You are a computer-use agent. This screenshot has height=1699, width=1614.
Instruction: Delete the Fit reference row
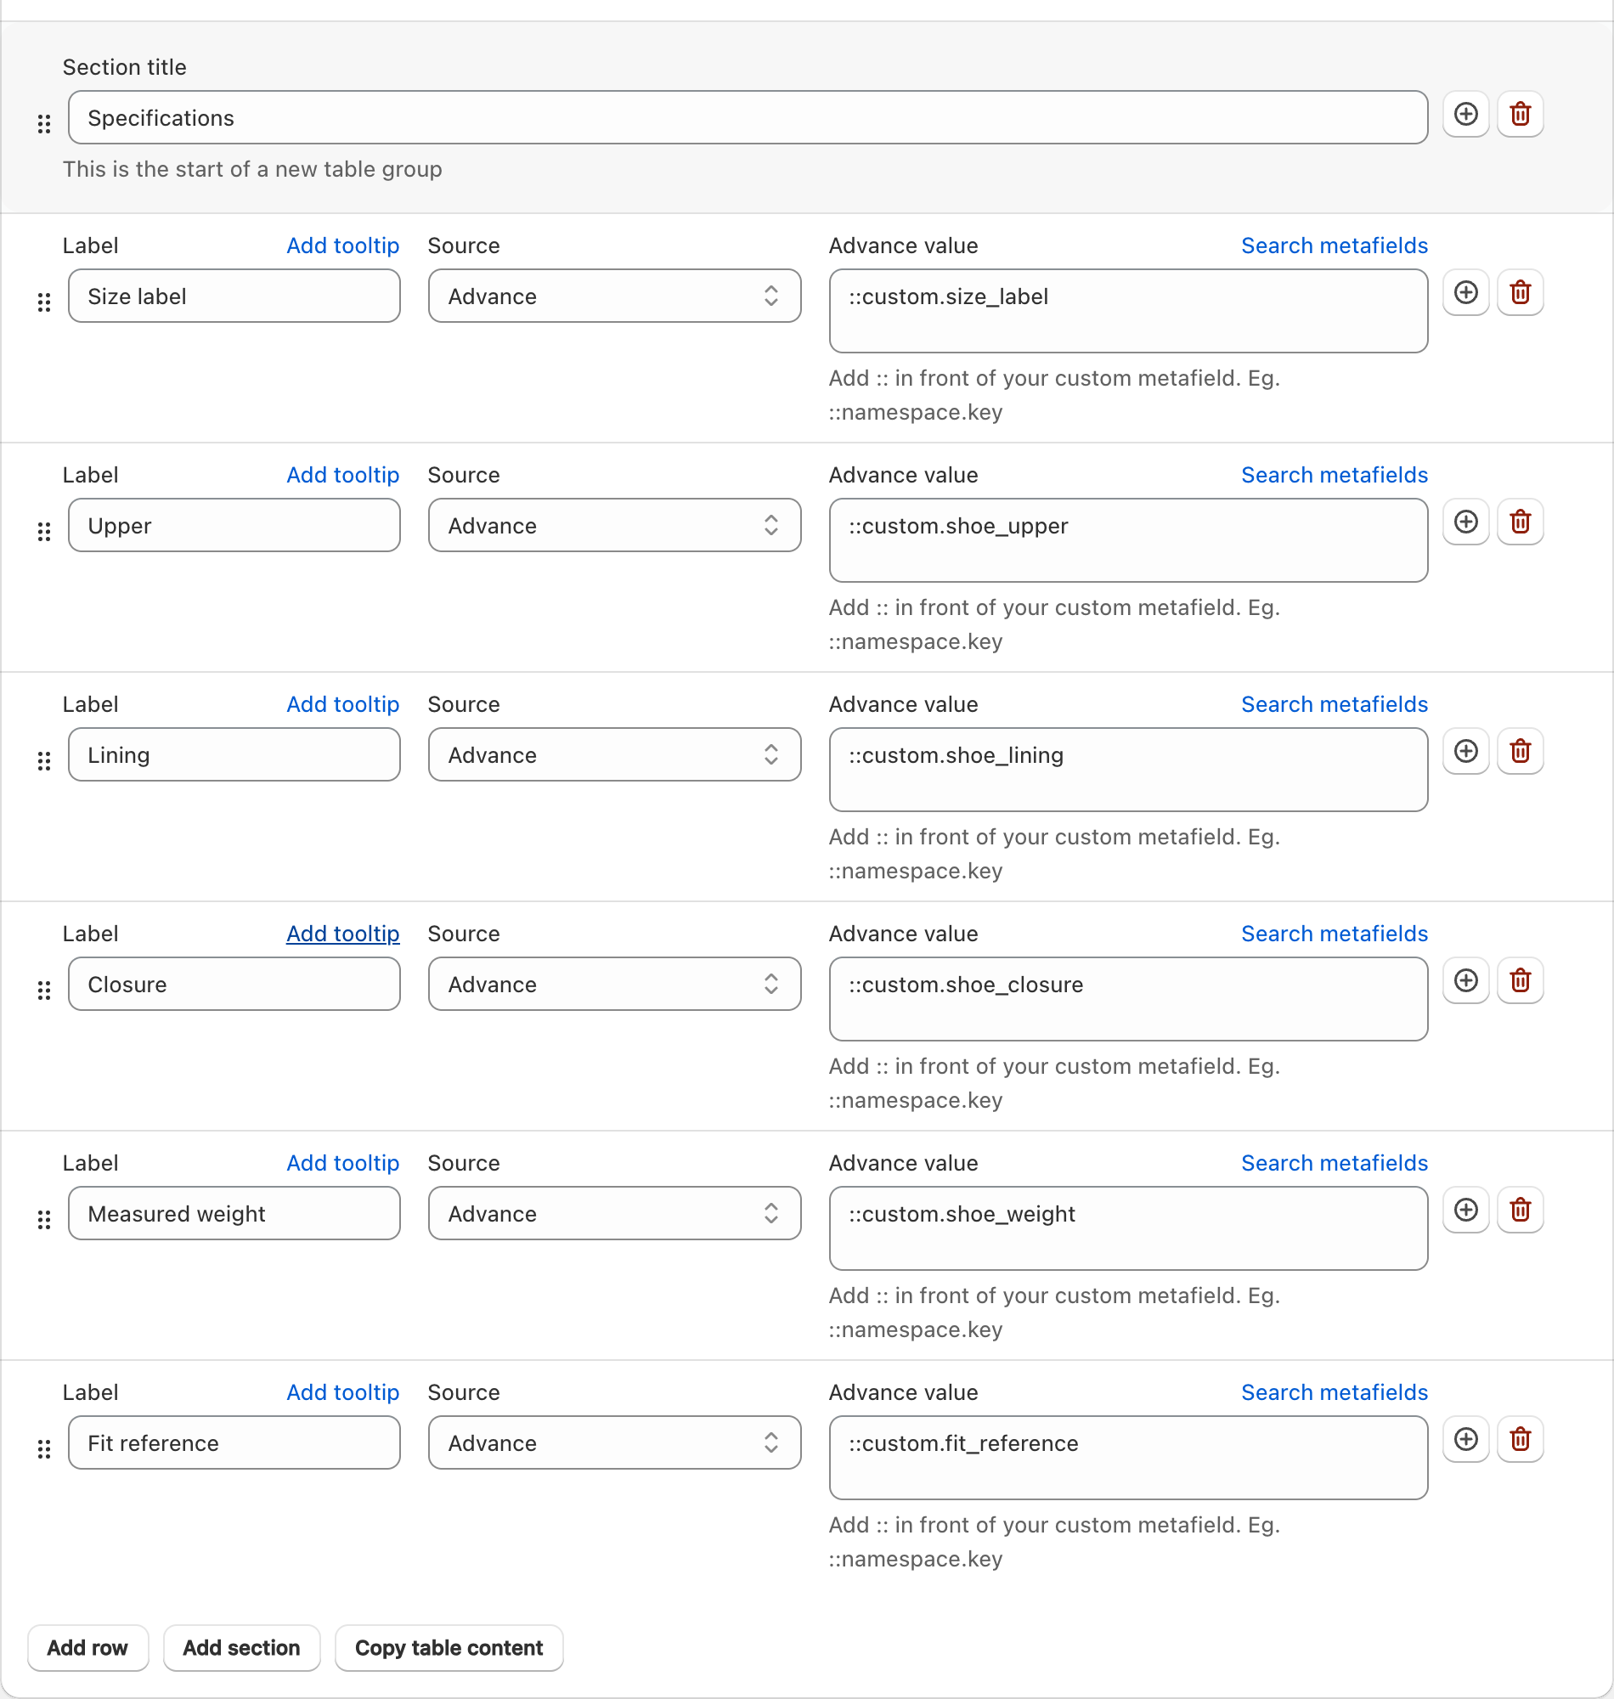[1521, 1440]
